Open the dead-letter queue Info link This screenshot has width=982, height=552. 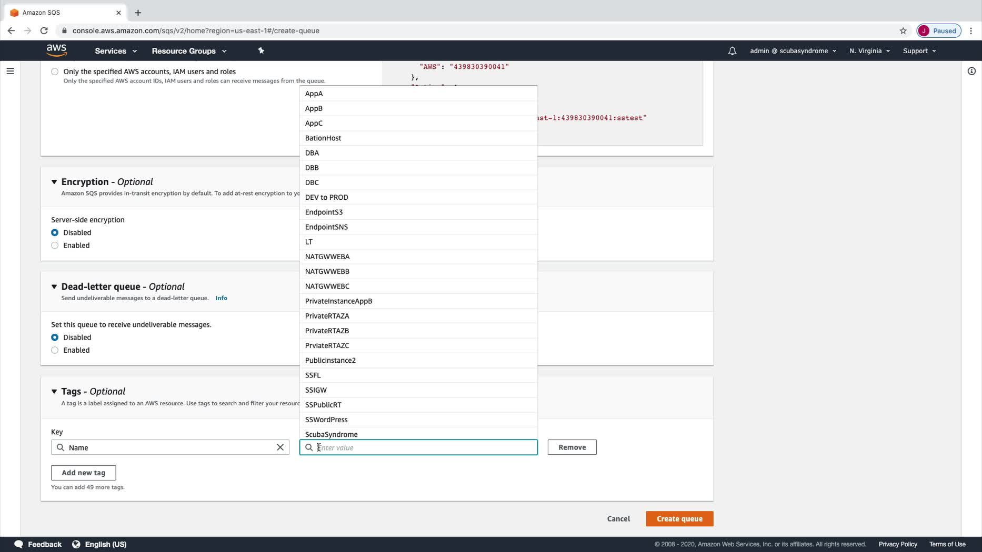click(221, 298)
